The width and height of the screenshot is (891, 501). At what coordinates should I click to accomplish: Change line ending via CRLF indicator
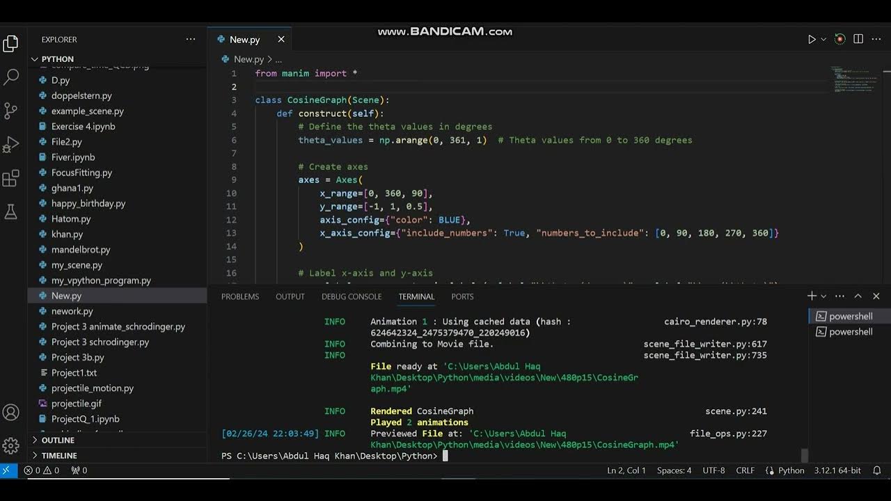pos(746,470)
